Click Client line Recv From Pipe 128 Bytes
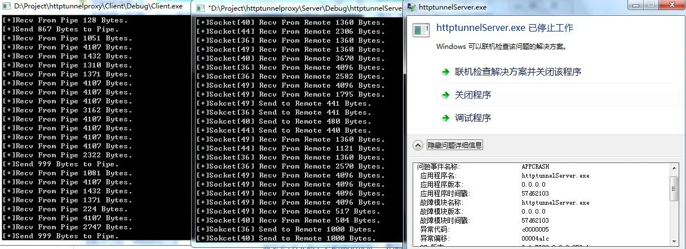The height and width of the screenshot is (249, 686). [x=65, y=20]
